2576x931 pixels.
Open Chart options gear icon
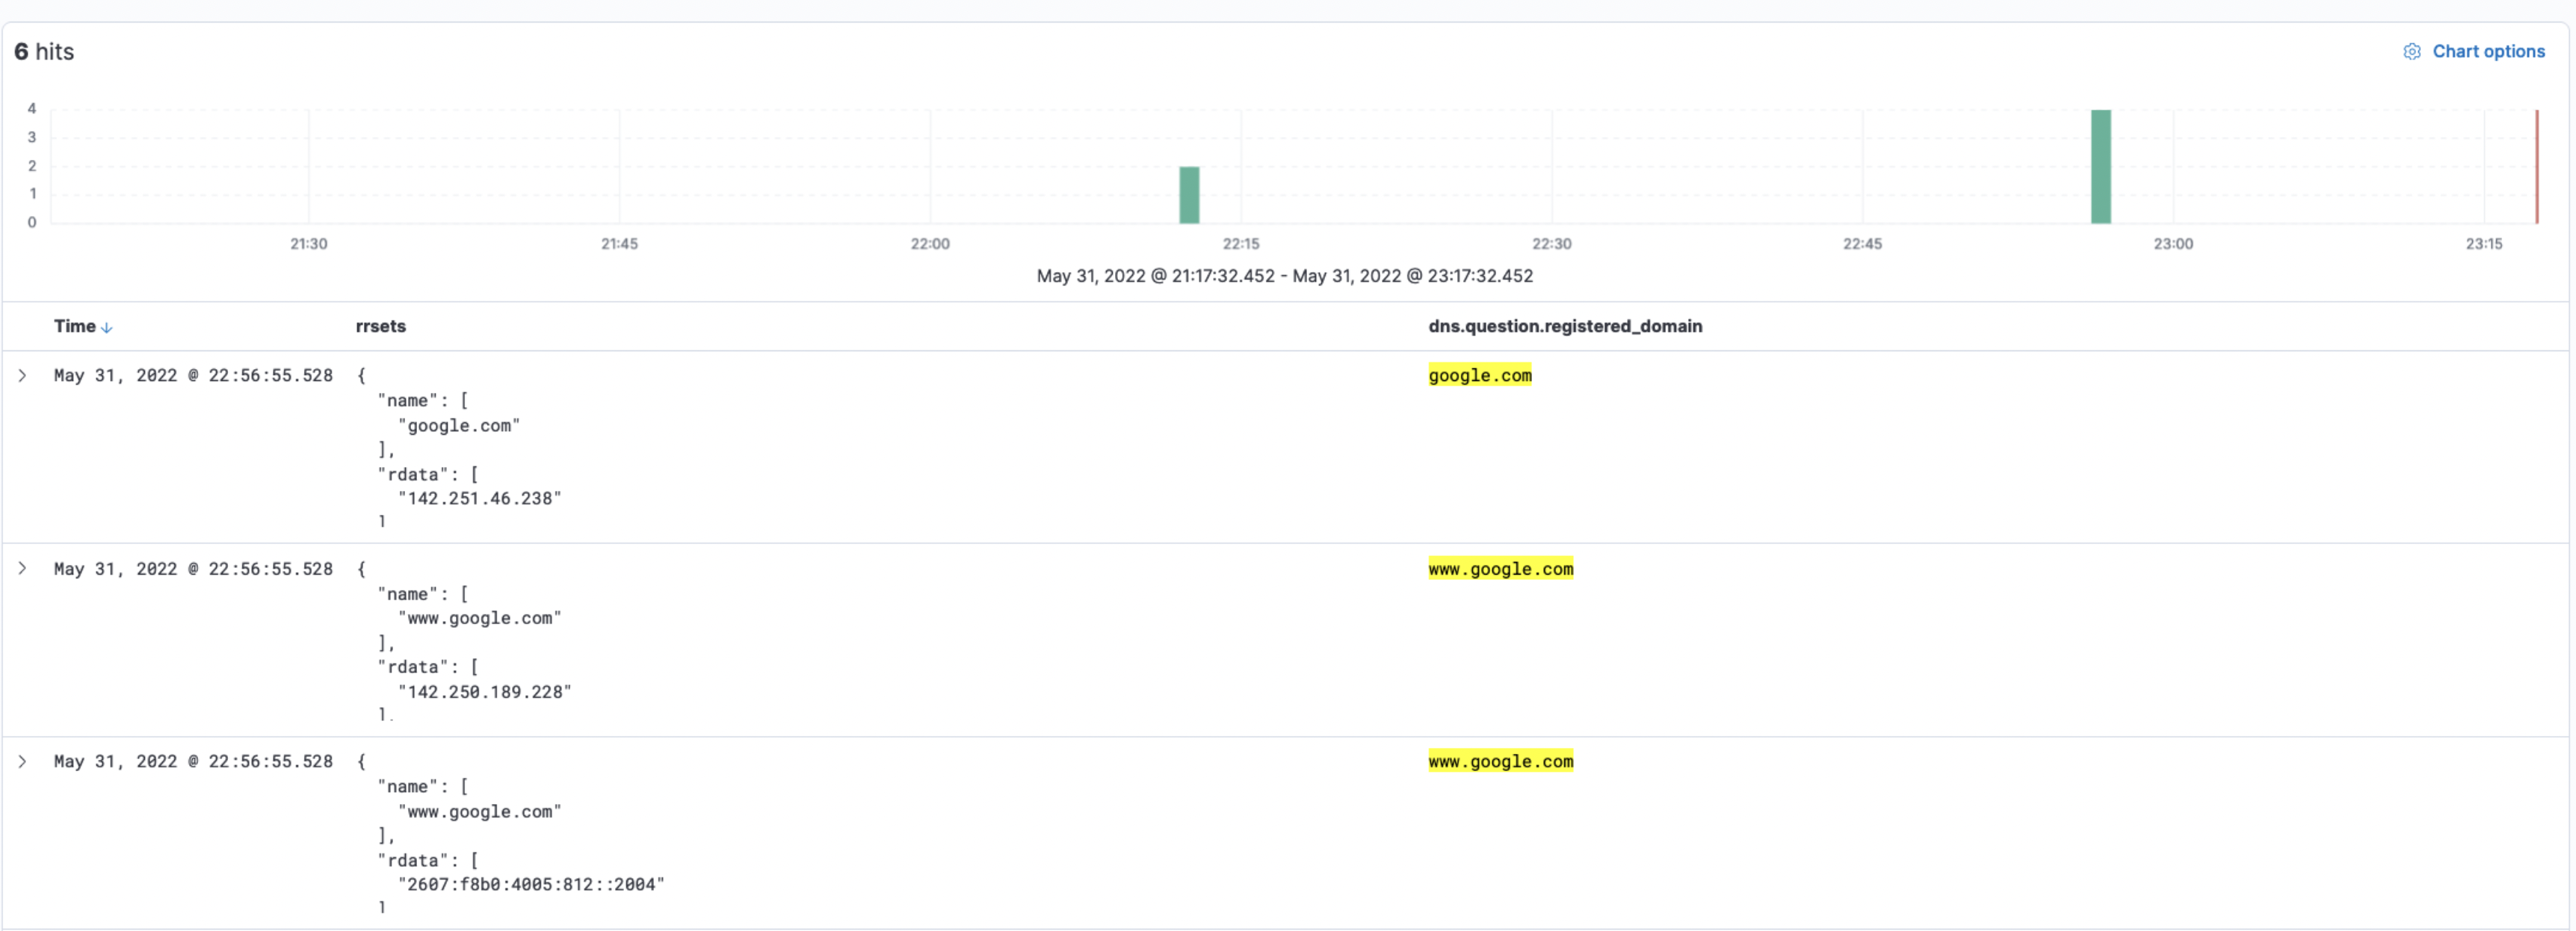[x=2411, y=52]
